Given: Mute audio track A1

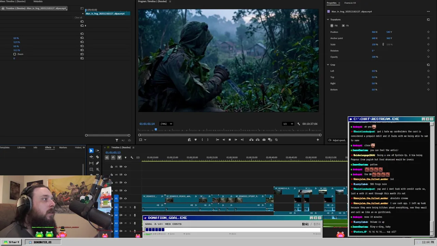Looking at the screenshot, I should [x=125, y=207].
